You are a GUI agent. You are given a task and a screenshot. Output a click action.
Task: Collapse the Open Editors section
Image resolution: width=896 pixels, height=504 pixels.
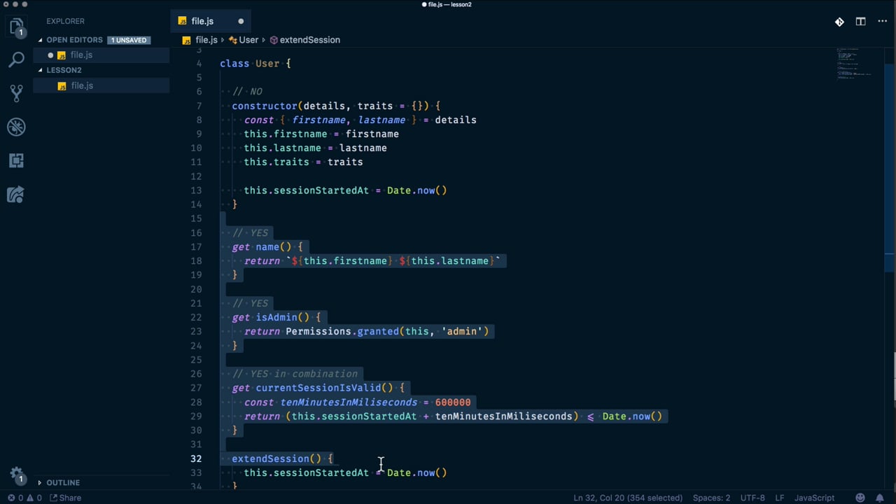[x=41, y=40]
